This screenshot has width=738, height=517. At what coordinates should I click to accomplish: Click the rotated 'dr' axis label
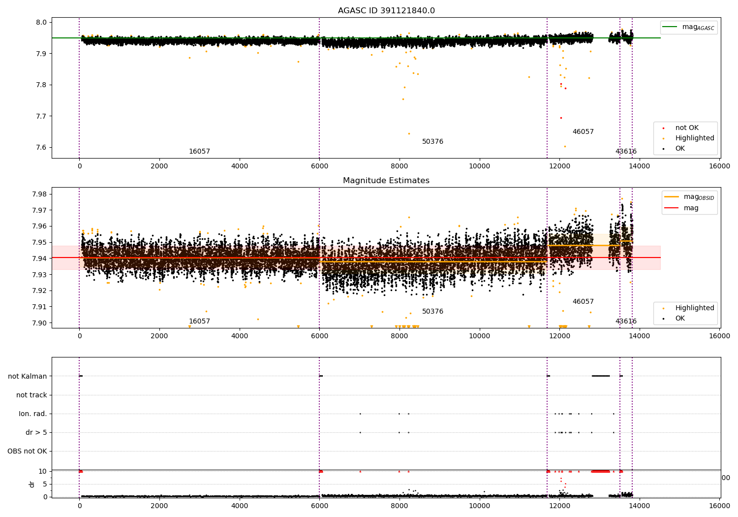click(32, 485)
